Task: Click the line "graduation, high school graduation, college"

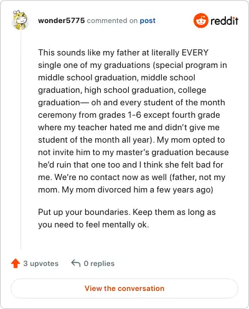Action: (x=122, y=90)
